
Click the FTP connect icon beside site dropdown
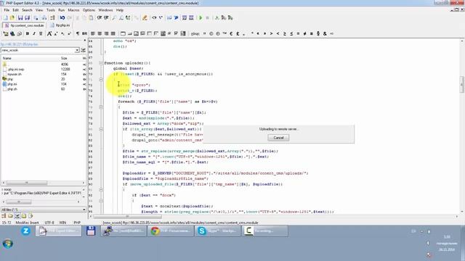tap(83, 50)
